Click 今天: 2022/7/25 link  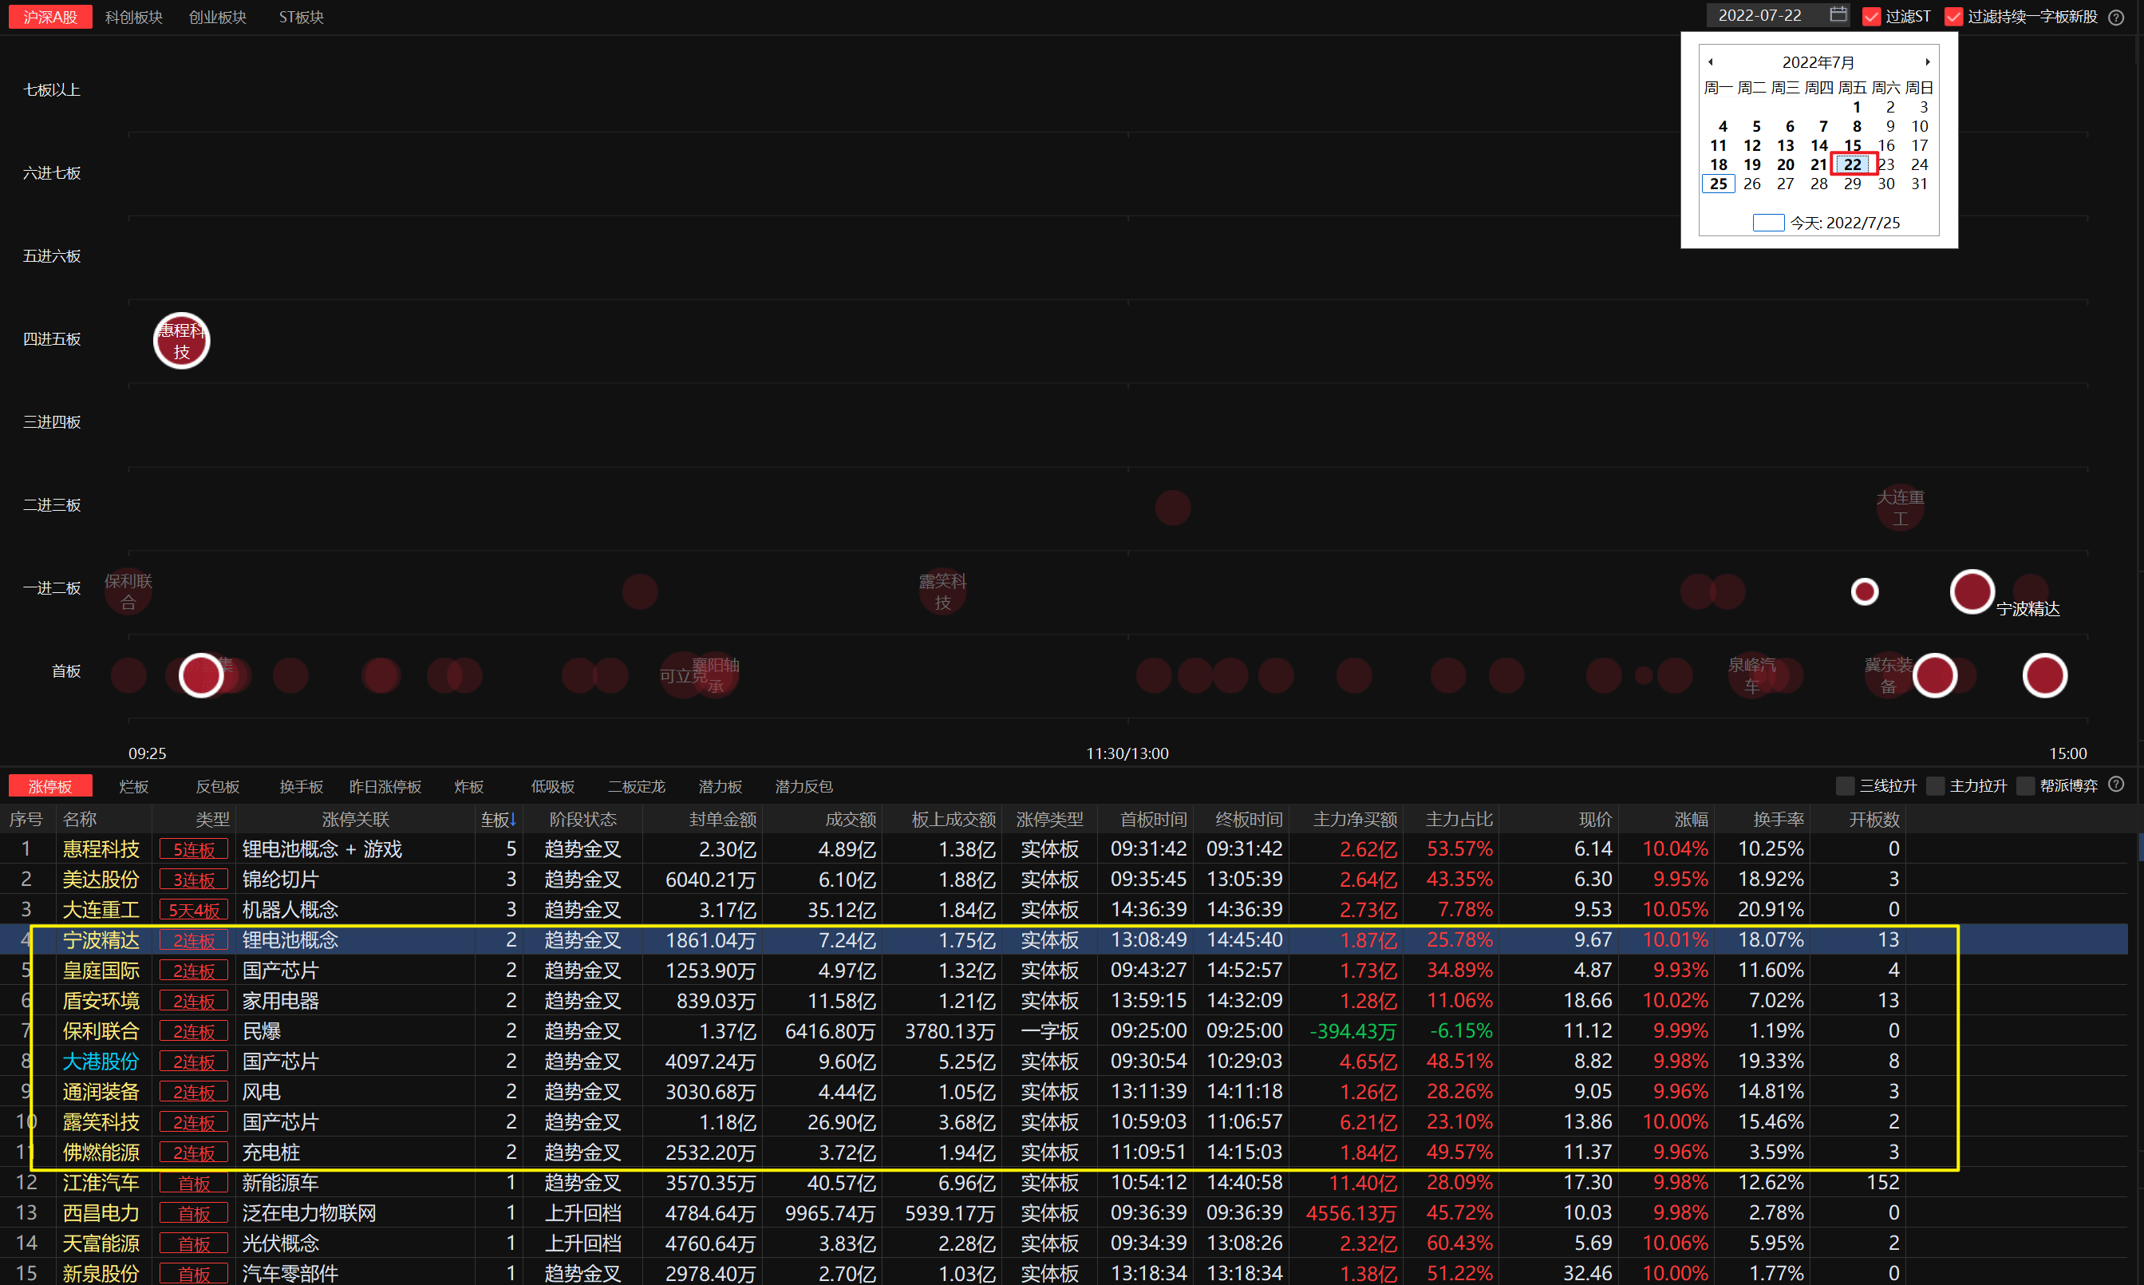[1826, 223]
